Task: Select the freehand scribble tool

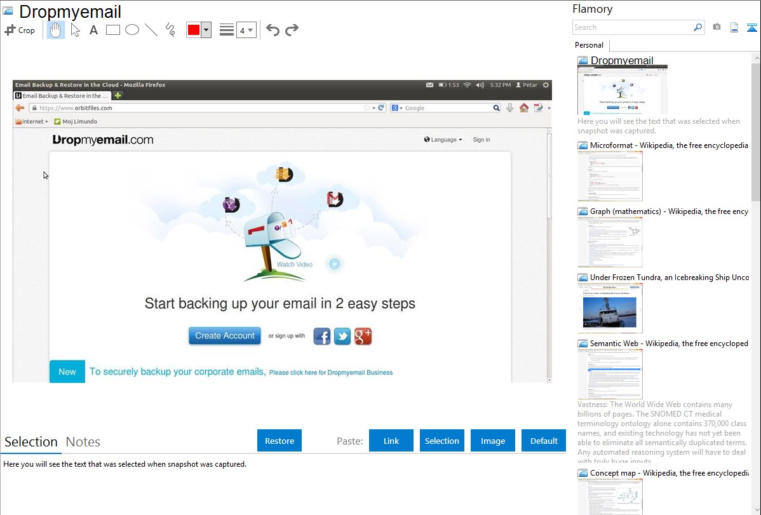Action: pyautogui.click(x=170, y=30)
